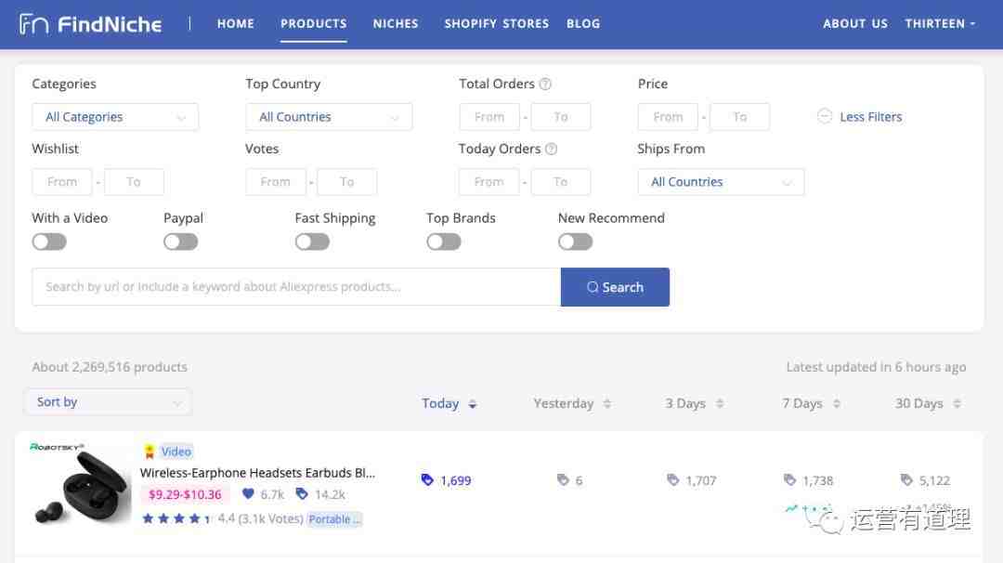Open the BLOG nav item
The height and width of the screenshot is (563, 1003).
pyautogui.click(x=583, y=23)
